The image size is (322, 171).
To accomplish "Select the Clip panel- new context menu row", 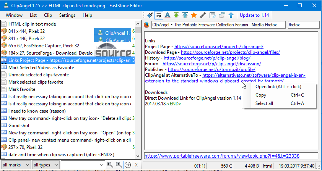I will [68, 140].
